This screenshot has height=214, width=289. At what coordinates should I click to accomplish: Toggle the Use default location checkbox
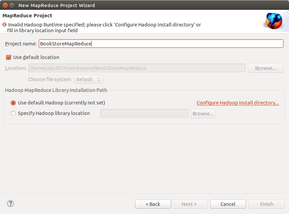[9, 57]
